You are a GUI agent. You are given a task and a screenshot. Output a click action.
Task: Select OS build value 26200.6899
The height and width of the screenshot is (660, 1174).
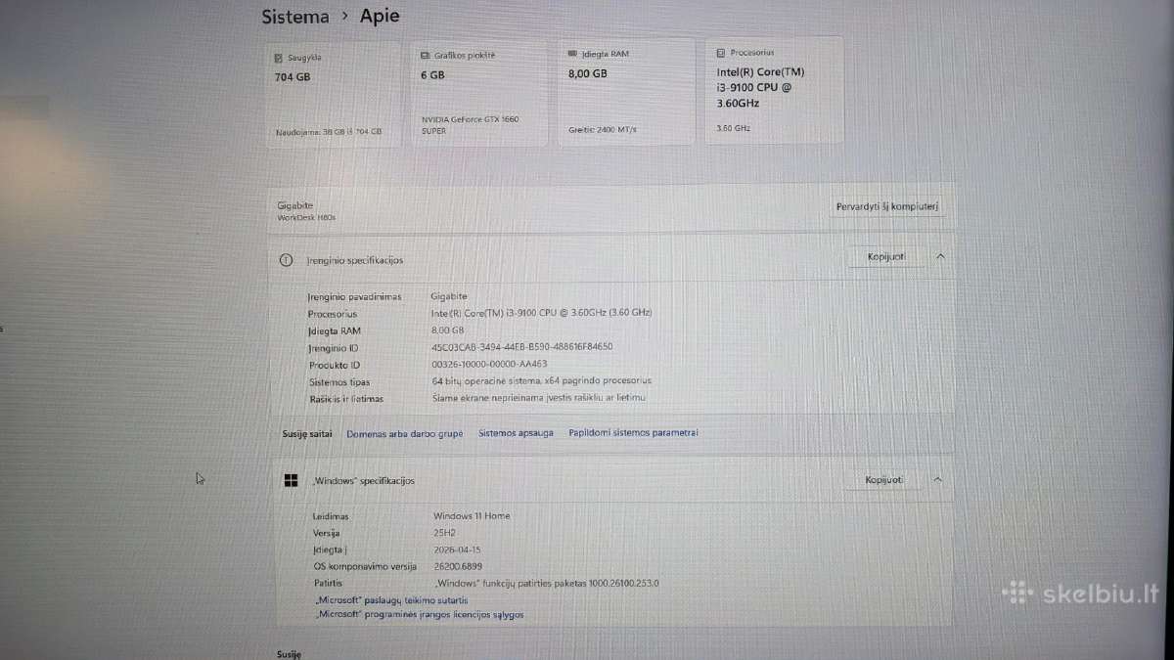tap(458, 567)
